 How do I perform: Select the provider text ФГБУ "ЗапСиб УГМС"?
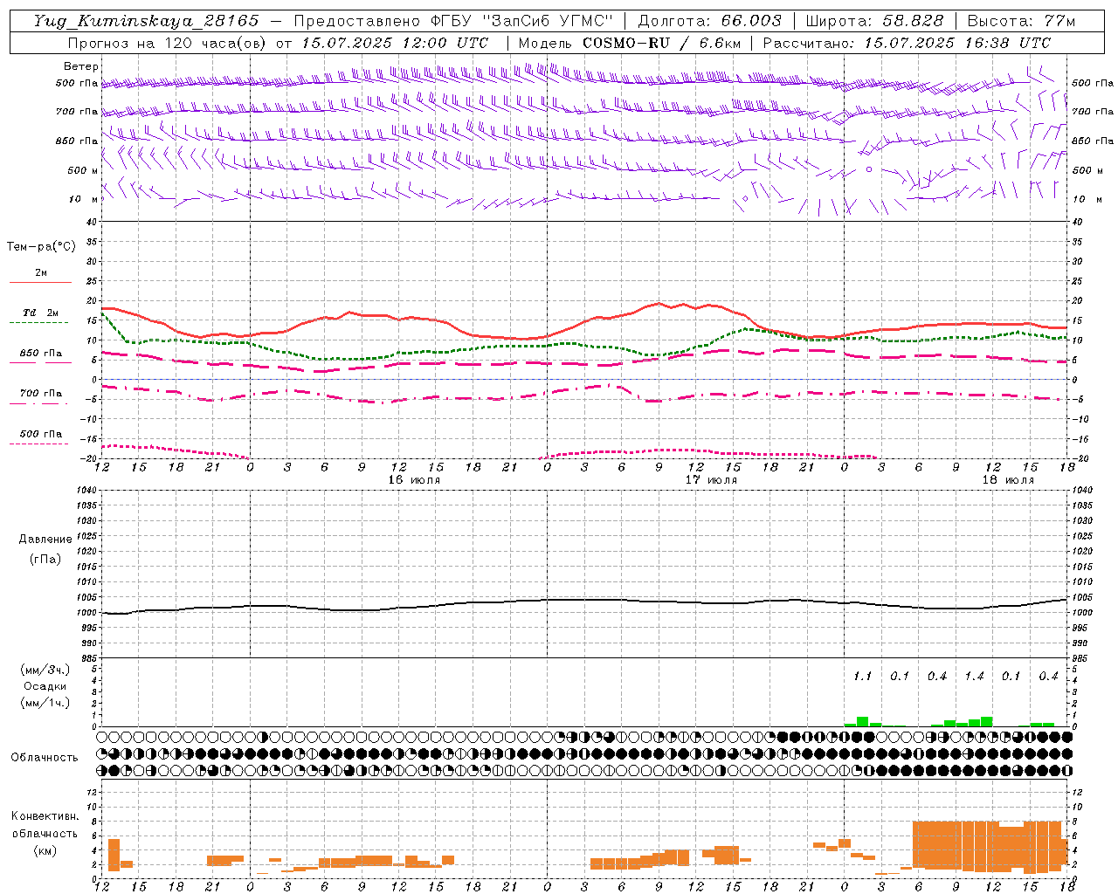click(x=521, y=21)
